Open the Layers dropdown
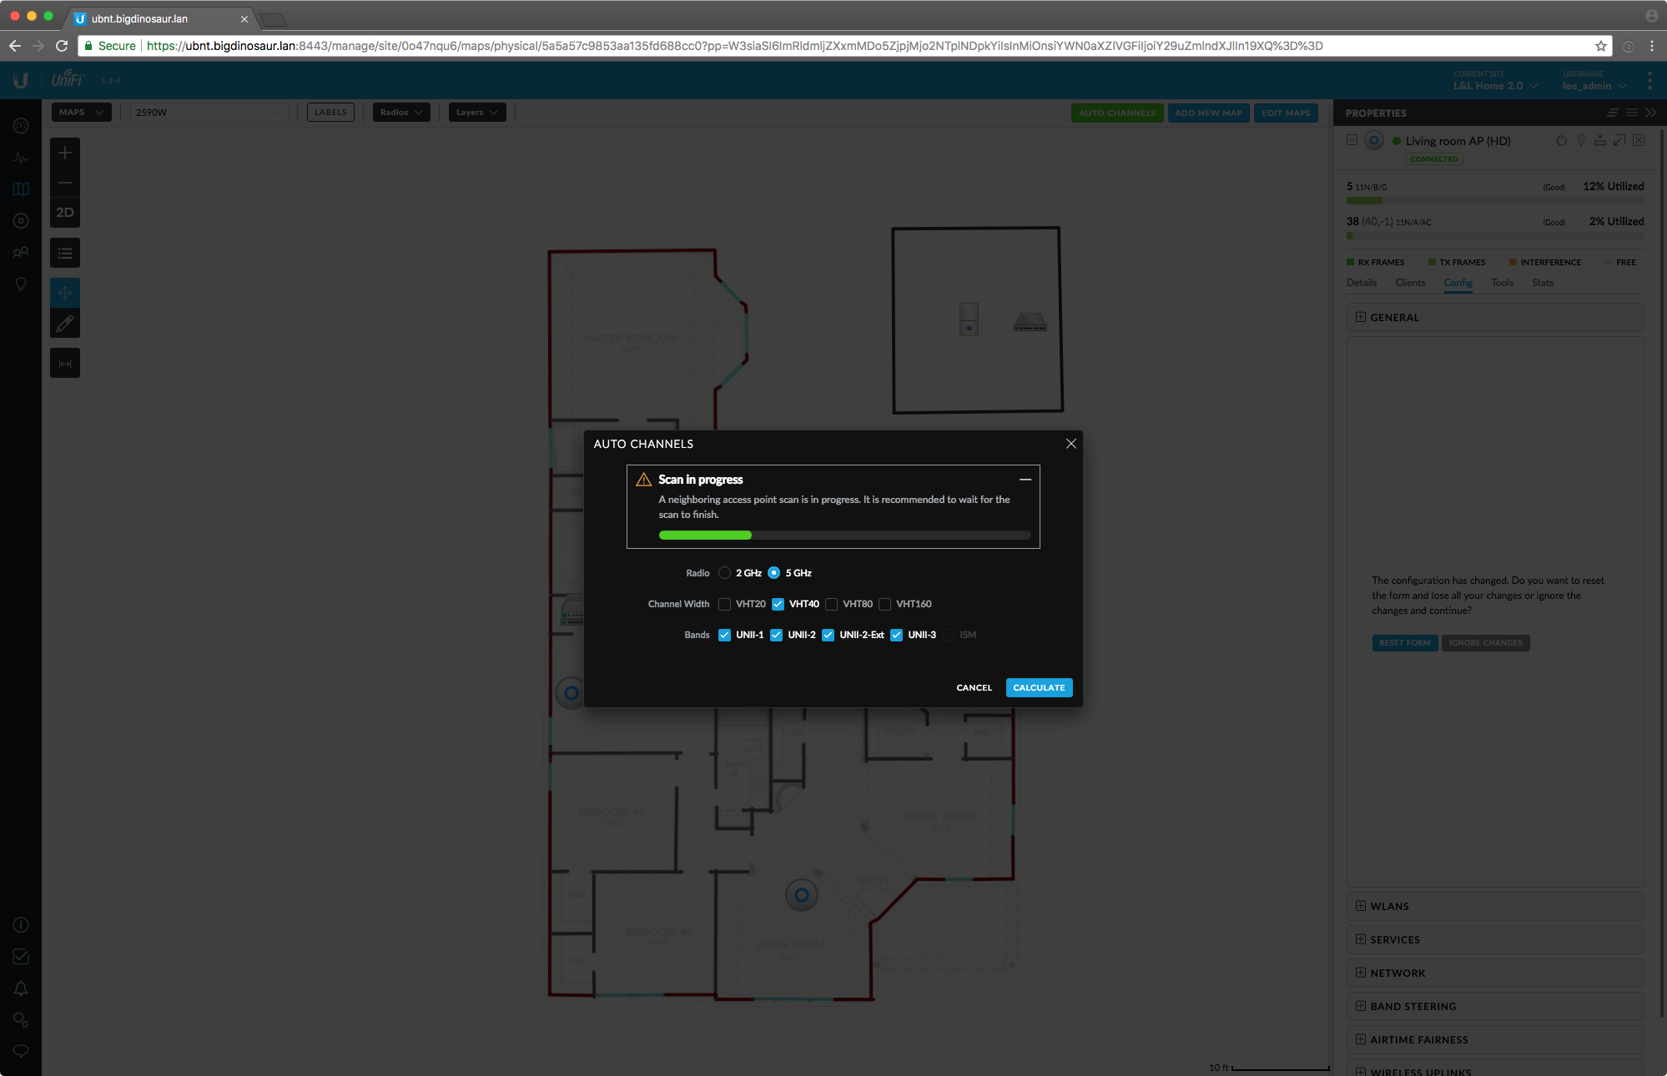1667x1076 pixels. click(x=476, y=113)
